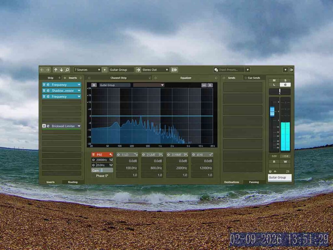333x250 pixels.
Task: Click the blue volume fader handle
Action: coord(272,112)
